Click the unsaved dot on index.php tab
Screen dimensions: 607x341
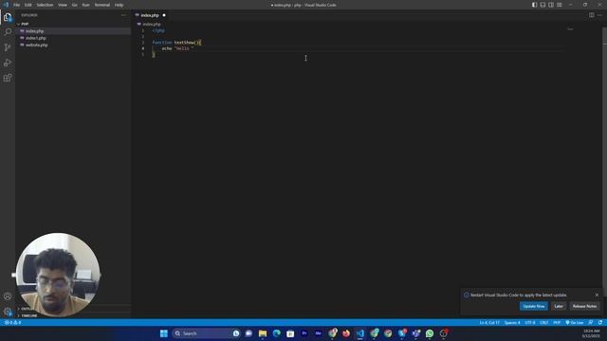[164, 15]
